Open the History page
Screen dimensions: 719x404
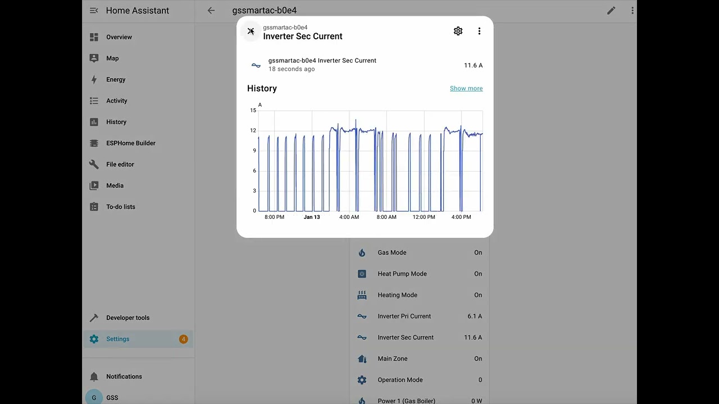tap(138, 122)
